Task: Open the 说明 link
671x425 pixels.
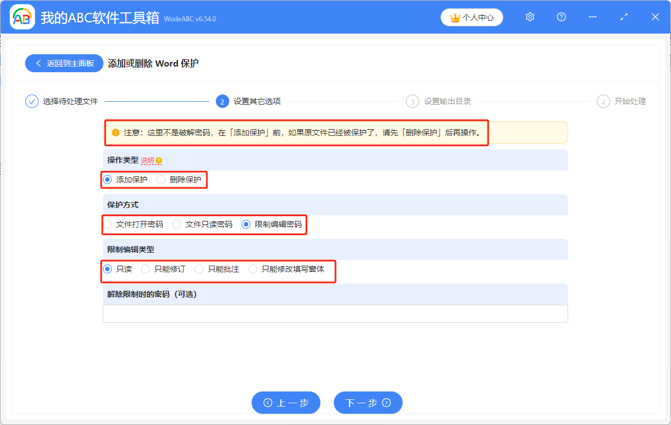Action: [147, 160]
